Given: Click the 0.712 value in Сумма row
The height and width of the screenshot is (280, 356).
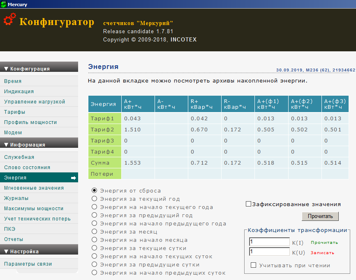Looking at the screenshot, I should [199, 163].
